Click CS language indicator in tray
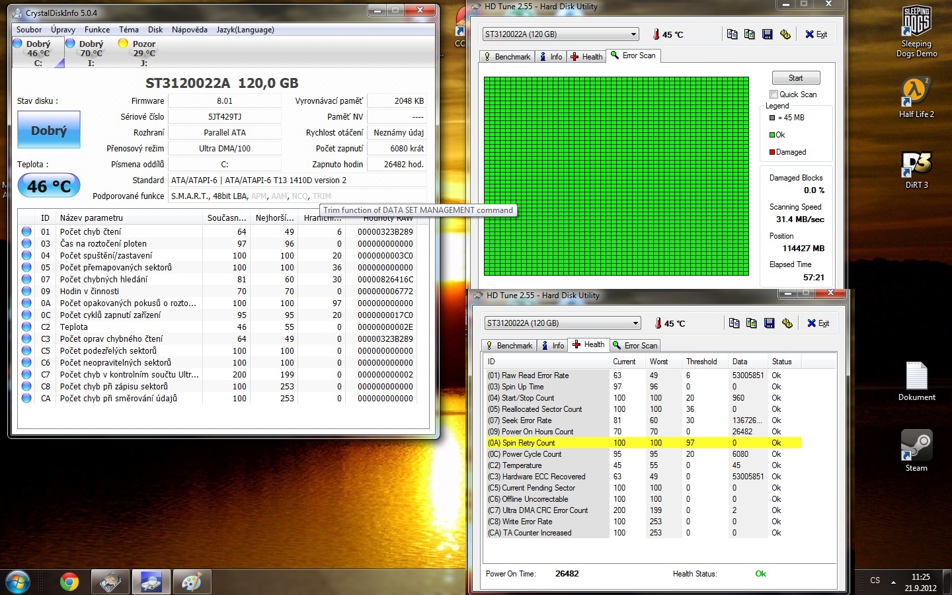 point(875,580)
